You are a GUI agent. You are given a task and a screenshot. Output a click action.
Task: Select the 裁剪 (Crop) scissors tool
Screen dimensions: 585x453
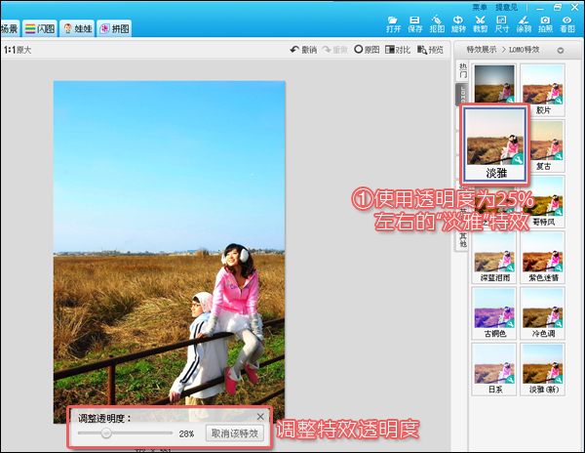point(481,23)
